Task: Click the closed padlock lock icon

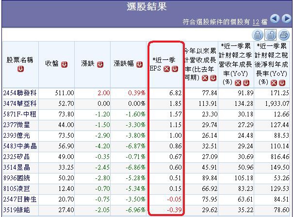Action: tap(258, 35)
